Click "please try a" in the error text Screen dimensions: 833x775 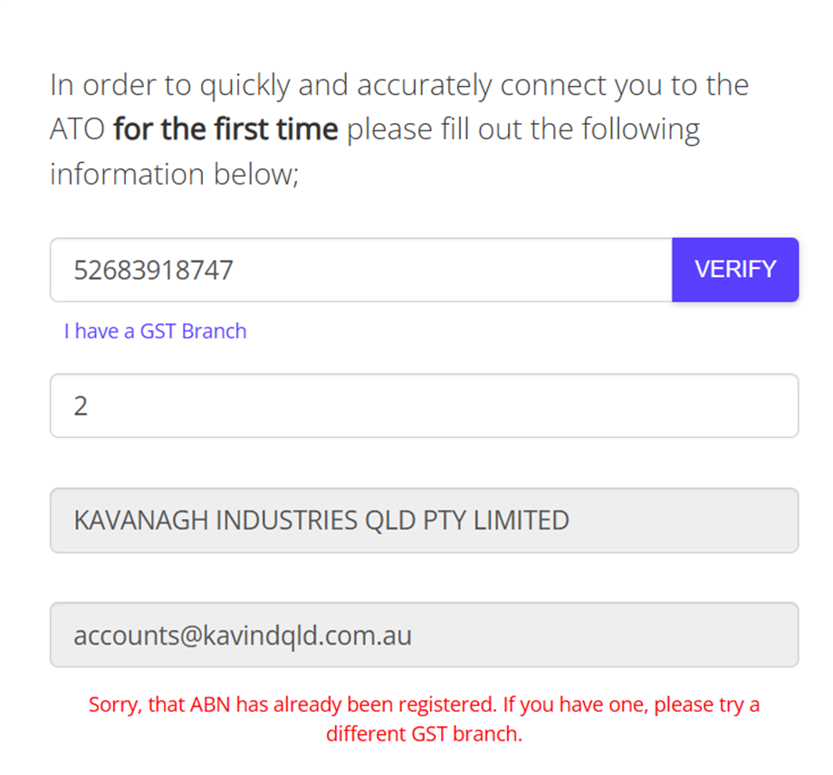(x=707, y=704)
